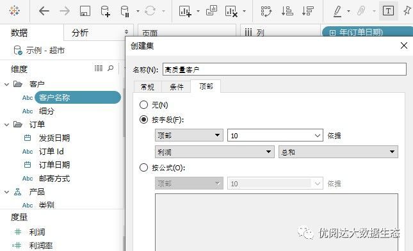The height and width of the screenshot is (251, 413).
Task: Collapse the 客户 folder
Action: (x=7, y=85)
